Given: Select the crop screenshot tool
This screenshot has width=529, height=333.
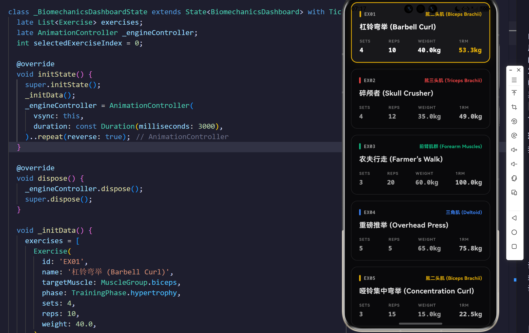Looking at the screenshot, I should point(514,107).
